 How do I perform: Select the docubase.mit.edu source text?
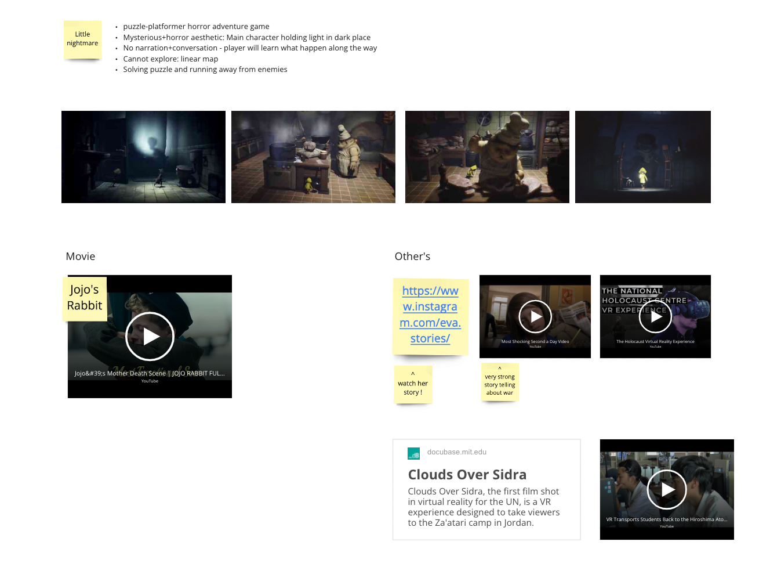tap(457, 452)
